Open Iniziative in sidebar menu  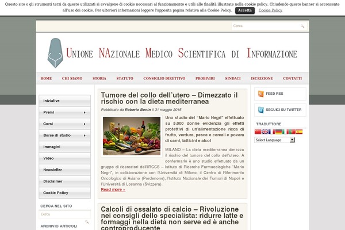(64, 101)
